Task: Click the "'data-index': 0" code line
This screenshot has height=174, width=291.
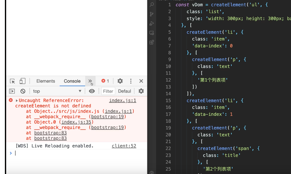Action: point(212,46)
